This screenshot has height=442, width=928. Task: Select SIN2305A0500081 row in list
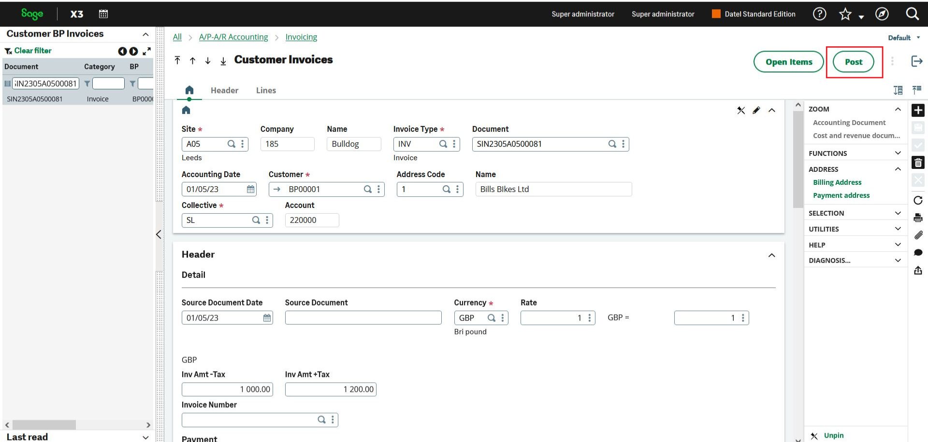[x=78, y=99]
